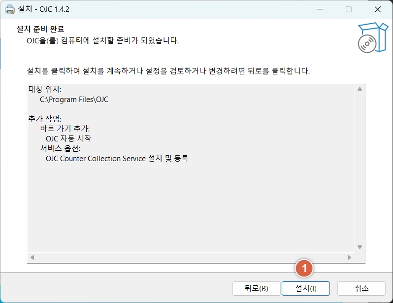This screenshot has width=393, height=303.
Task: Click the 설치(I) install button
Action: click(305, 288)
